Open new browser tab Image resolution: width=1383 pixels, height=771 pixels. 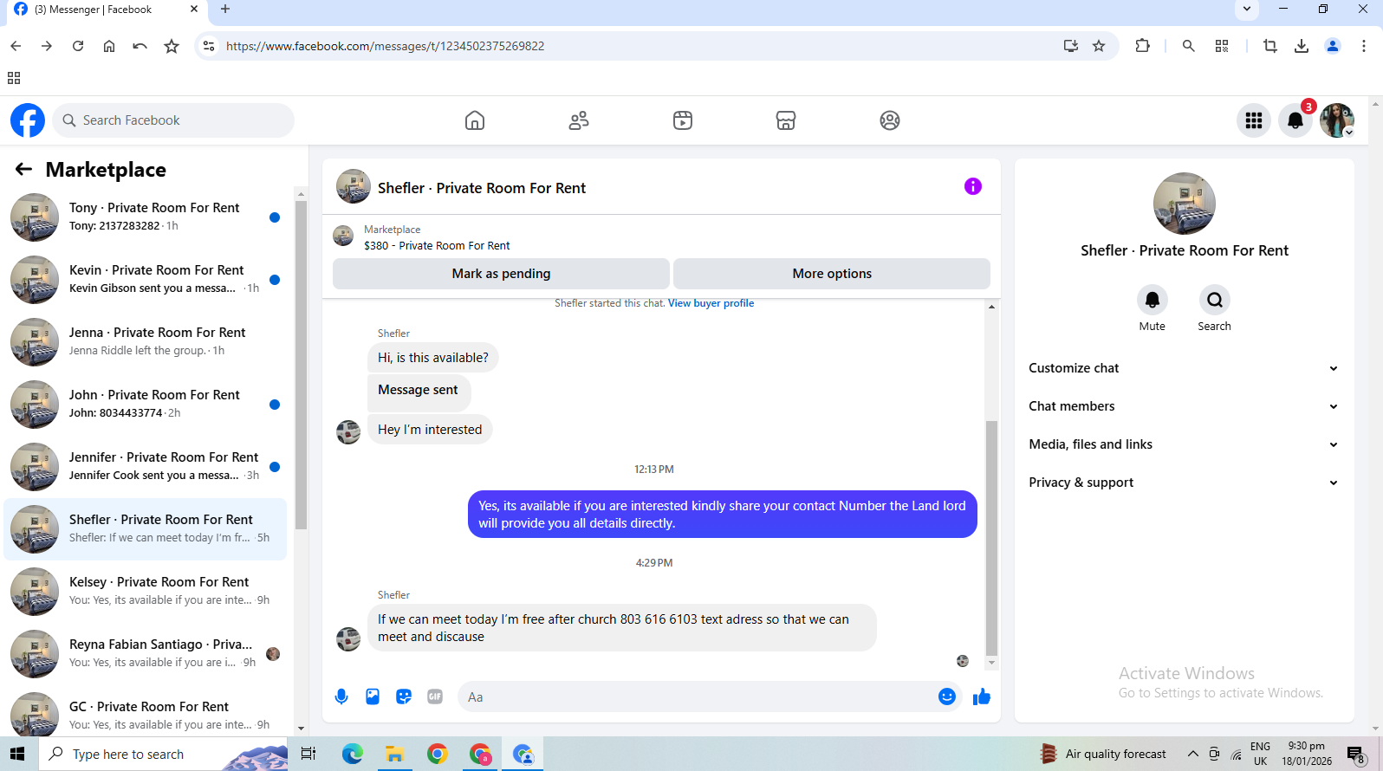click(x=225, y=10)
